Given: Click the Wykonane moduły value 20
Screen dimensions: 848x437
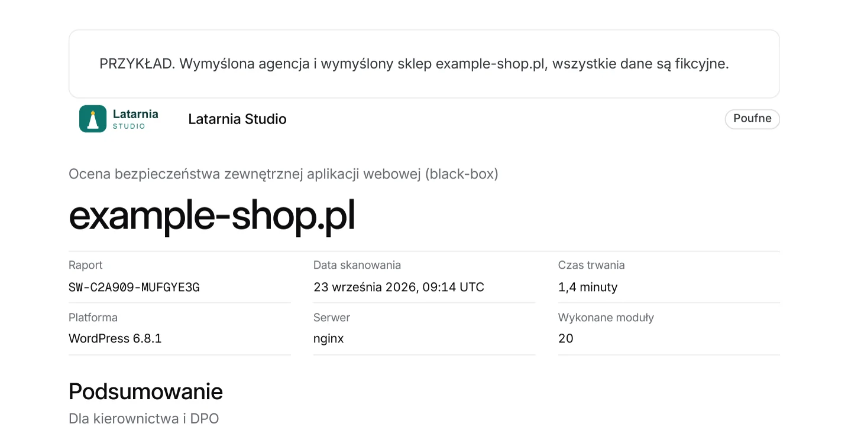Looking at the screenshot, I should tap(566, 338).
